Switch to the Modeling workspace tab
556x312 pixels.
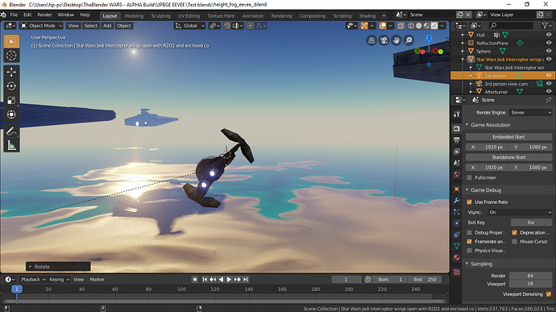click(134, 16)
